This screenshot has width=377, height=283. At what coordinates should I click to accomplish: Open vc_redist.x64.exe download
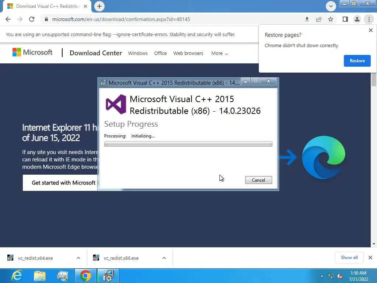[x=35, y=258]
